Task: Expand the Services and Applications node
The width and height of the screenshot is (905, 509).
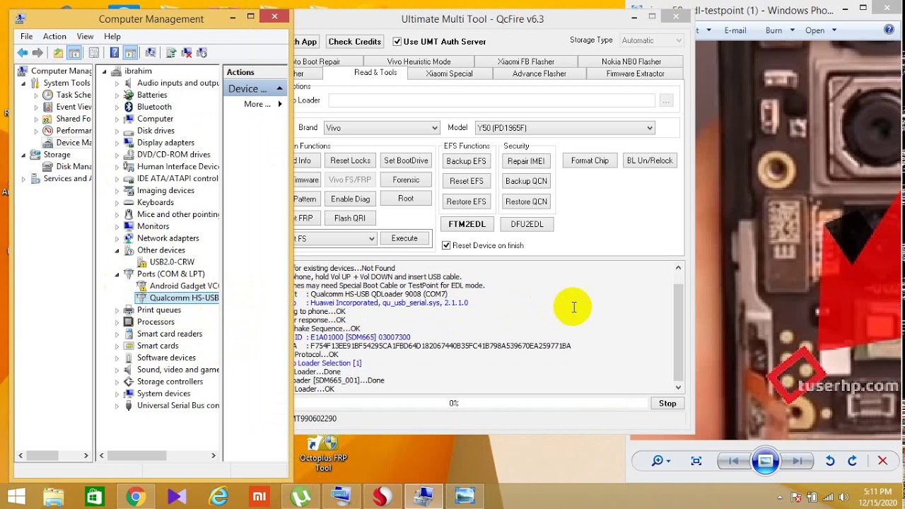Action: 23,179
